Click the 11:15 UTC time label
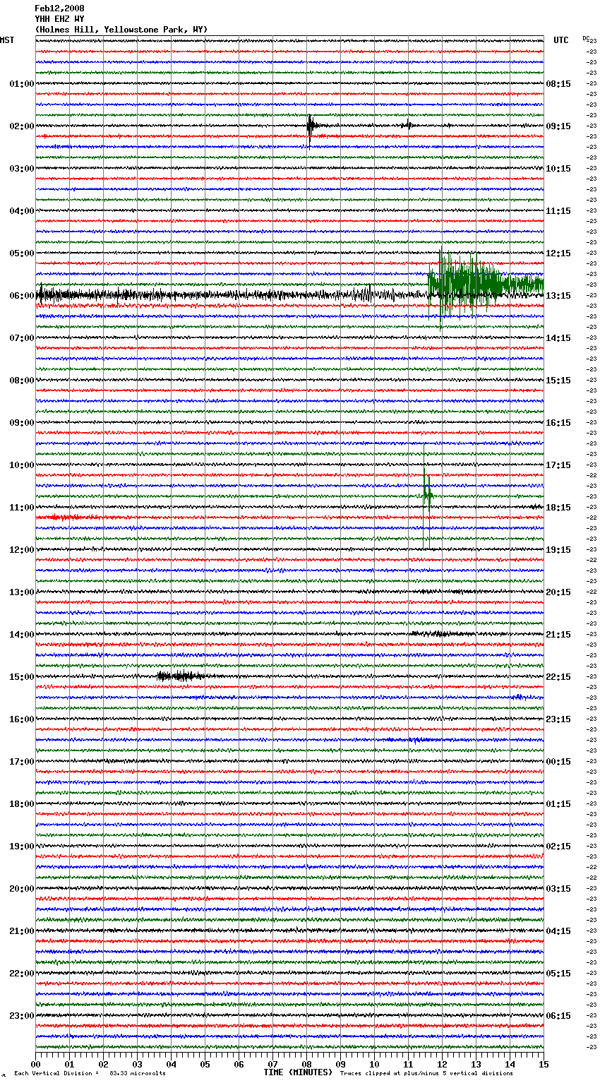The width and height of the screenshot is (600, 1083). click(558, 211)
